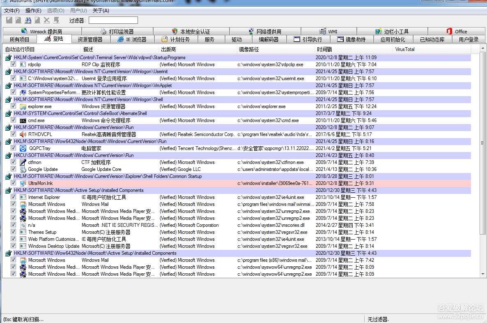Click the Internet Explorer icon in Installed Components
The image size is (487, 323).
[22, 197]
